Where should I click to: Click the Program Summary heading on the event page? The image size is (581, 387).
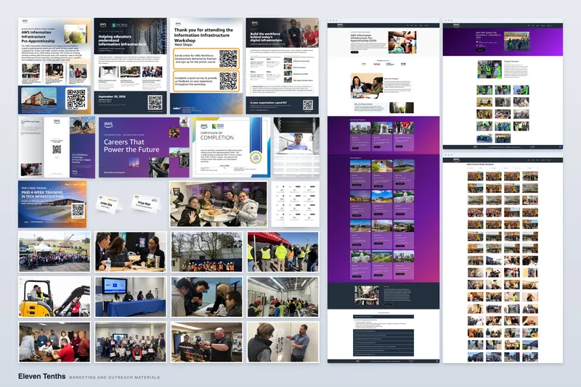click(512, 62)
